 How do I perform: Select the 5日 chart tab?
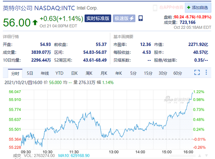[30, 73]
